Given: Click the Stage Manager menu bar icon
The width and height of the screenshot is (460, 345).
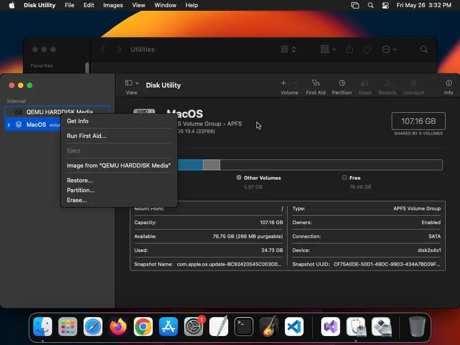Looking at the screenshot, I should [355, 5].
